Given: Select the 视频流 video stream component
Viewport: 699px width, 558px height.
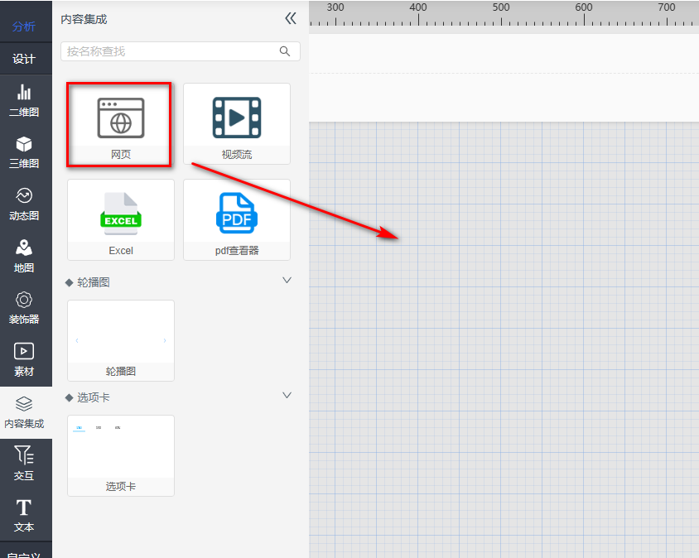Looking at the screenshot, I should click(x=237, y=123).
